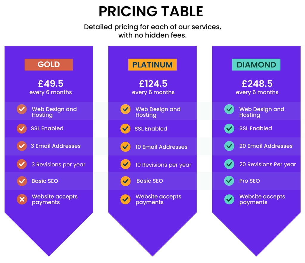Click Diamond's 20 Revisions checkmark icon
Viewport: 305px width, 263px height.
coord(229,164)
